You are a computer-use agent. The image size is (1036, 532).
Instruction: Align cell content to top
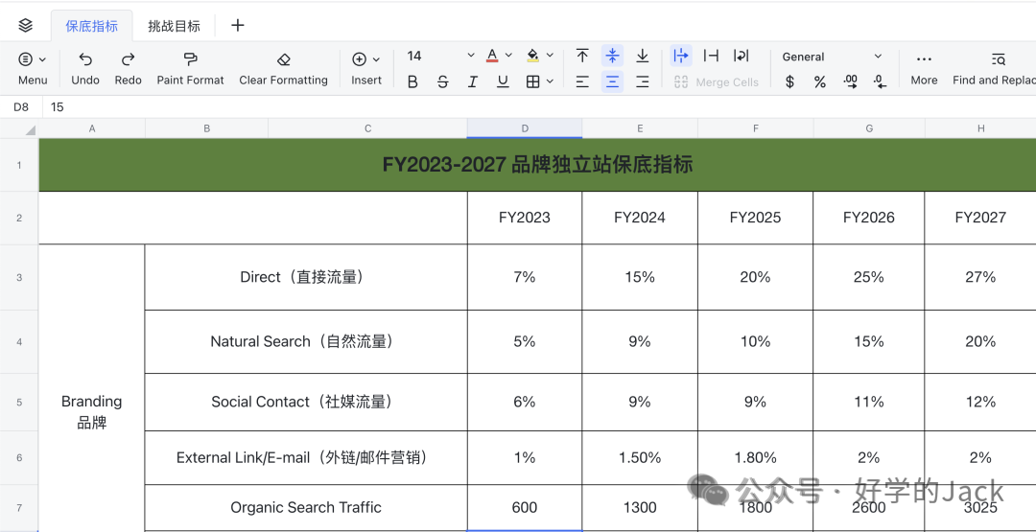pos(582,56)
